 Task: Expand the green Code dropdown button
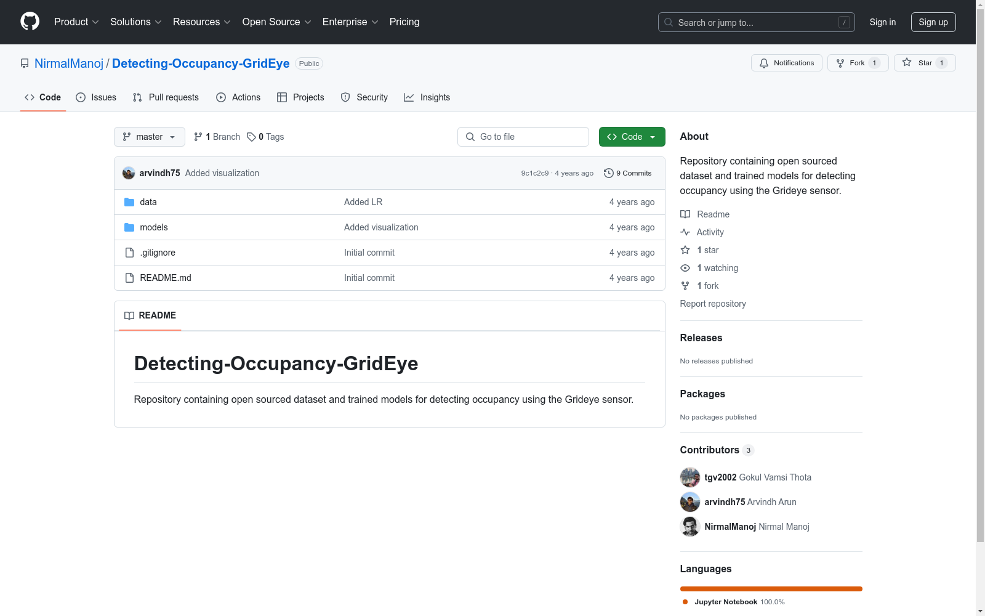[x=632, y=137]
